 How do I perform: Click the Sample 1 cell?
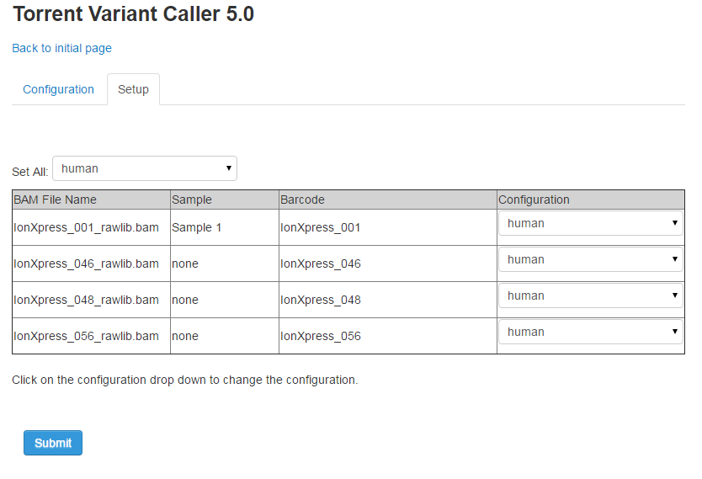point(225,227)
